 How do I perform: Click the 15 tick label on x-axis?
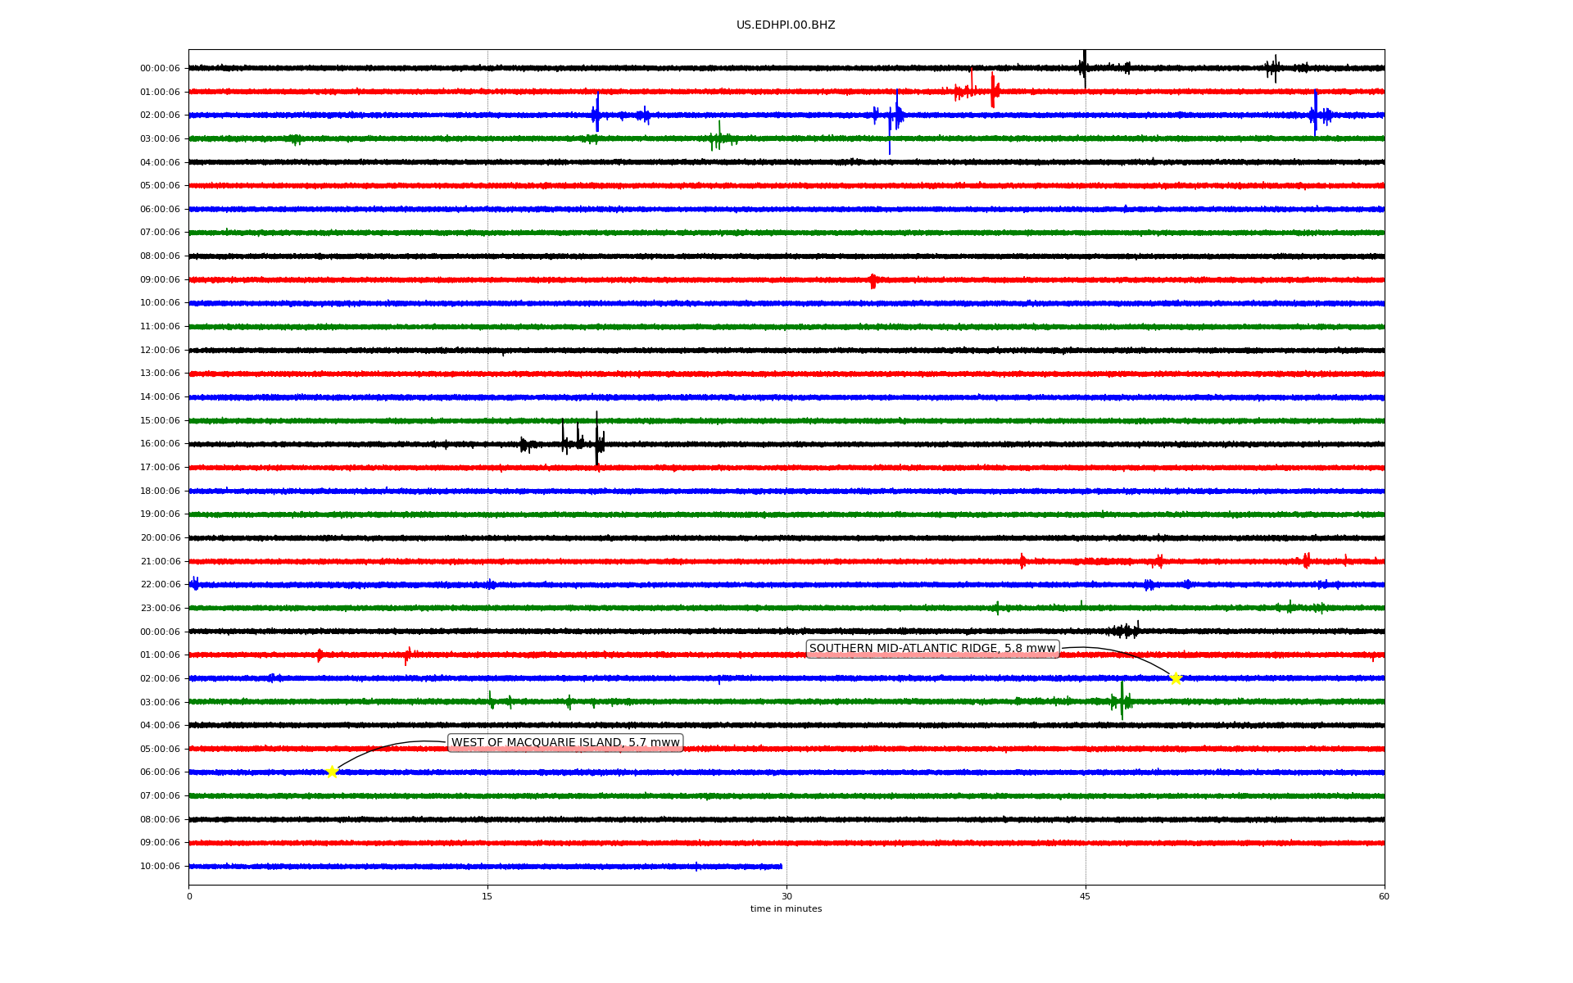point(487,896)
